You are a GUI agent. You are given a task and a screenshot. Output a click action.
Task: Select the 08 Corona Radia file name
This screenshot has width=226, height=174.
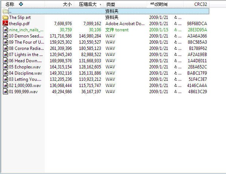[26, 48]
